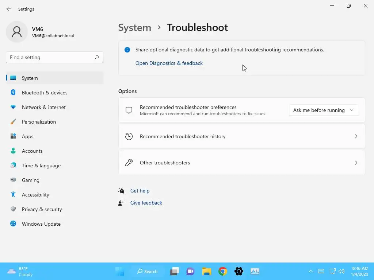Click the blue info icon in banner
The image size is (374, 280).
[x=127, y=50]
